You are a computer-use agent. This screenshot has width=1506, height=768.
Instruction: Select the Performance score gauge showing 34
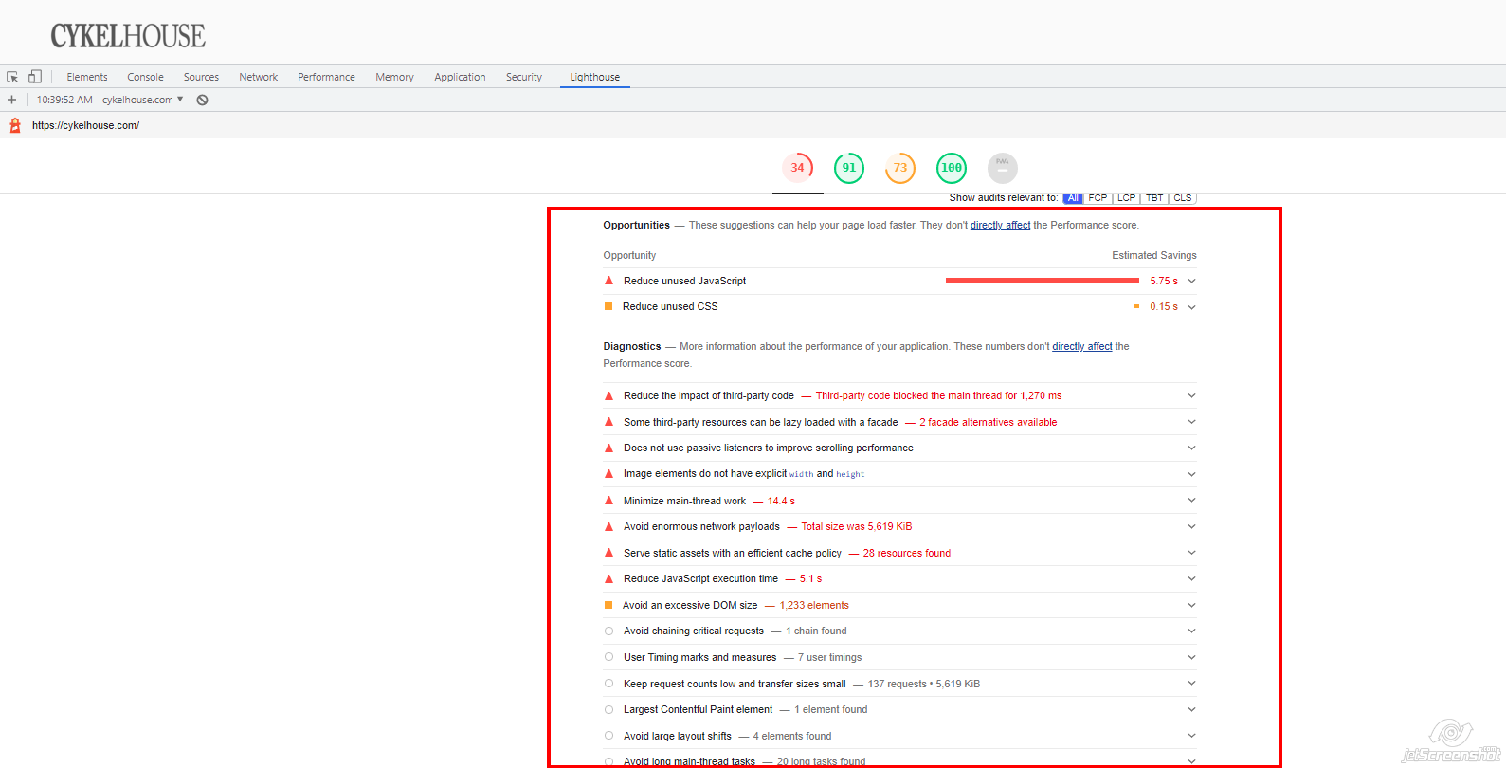797,168
